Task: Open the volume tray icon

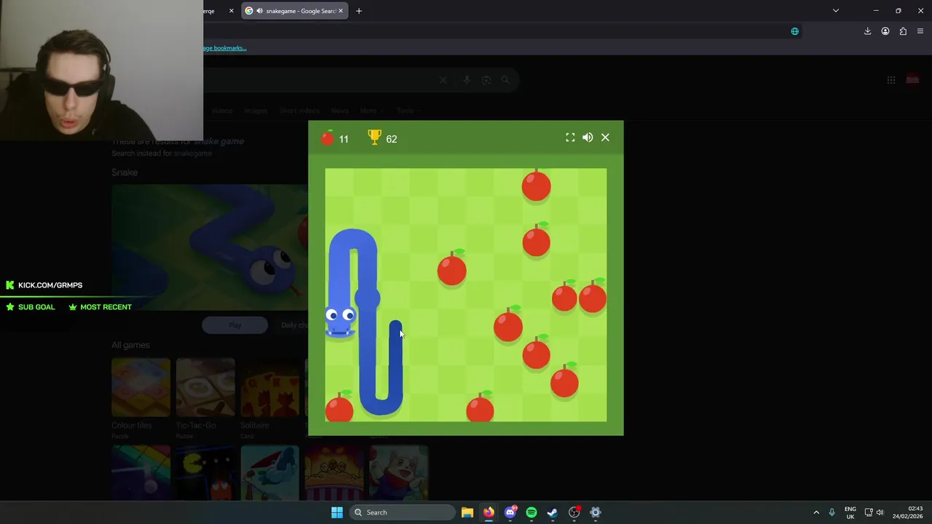Action: [x=880, y=512]
